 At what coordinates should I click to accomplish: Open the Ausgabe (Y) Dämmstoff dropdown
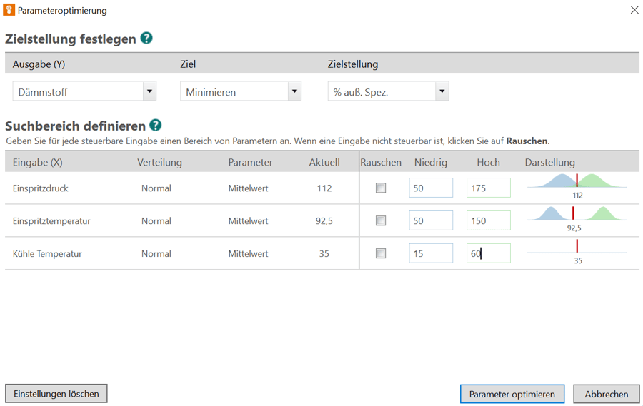[x=149, y=91]
